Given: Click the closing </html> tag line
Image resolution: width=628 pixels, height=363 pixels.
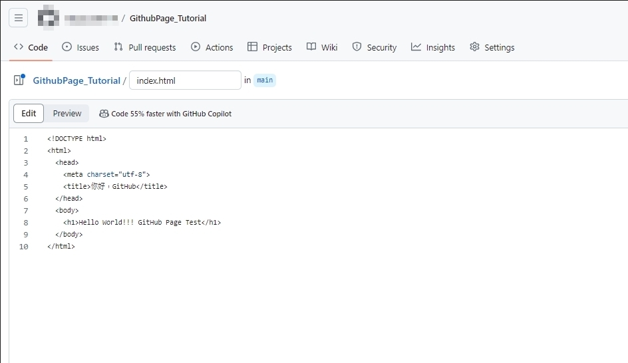Looking at the screenshot, I should click(61, 247).
